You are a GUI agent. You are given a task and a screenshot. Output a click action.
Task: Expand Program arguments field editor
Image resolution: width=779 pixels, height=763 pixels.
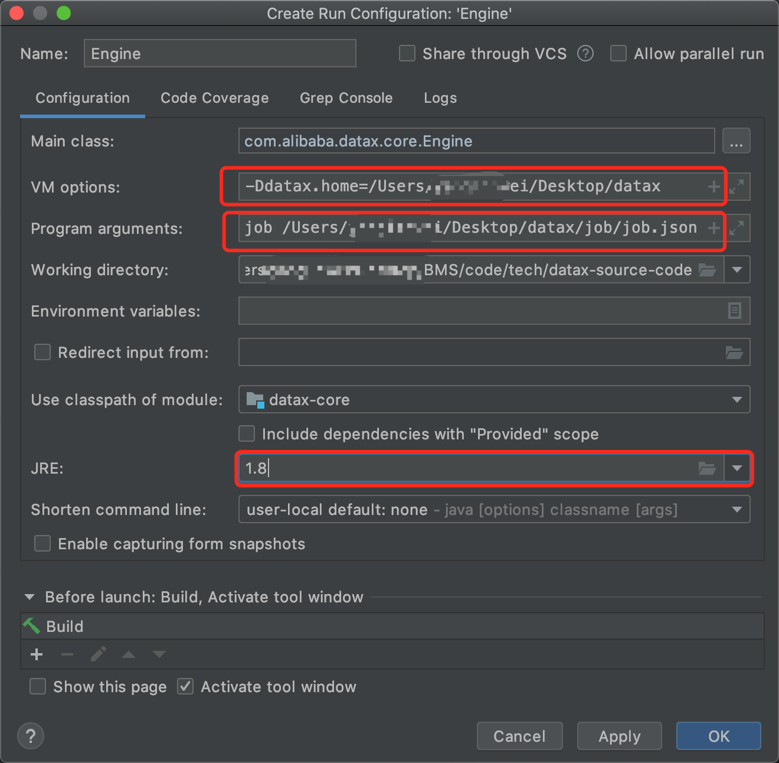click(737, 228)
